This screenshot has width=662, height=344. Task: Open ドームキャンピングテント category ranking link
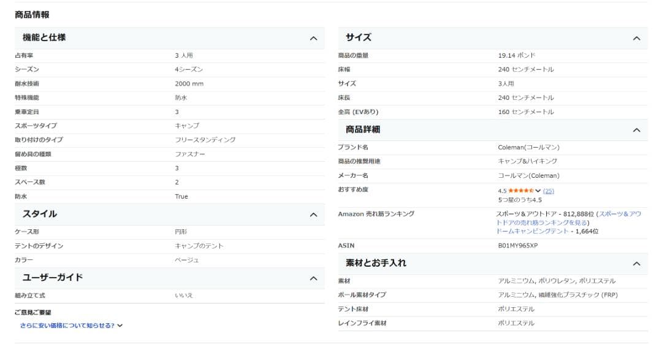[531, 231]
